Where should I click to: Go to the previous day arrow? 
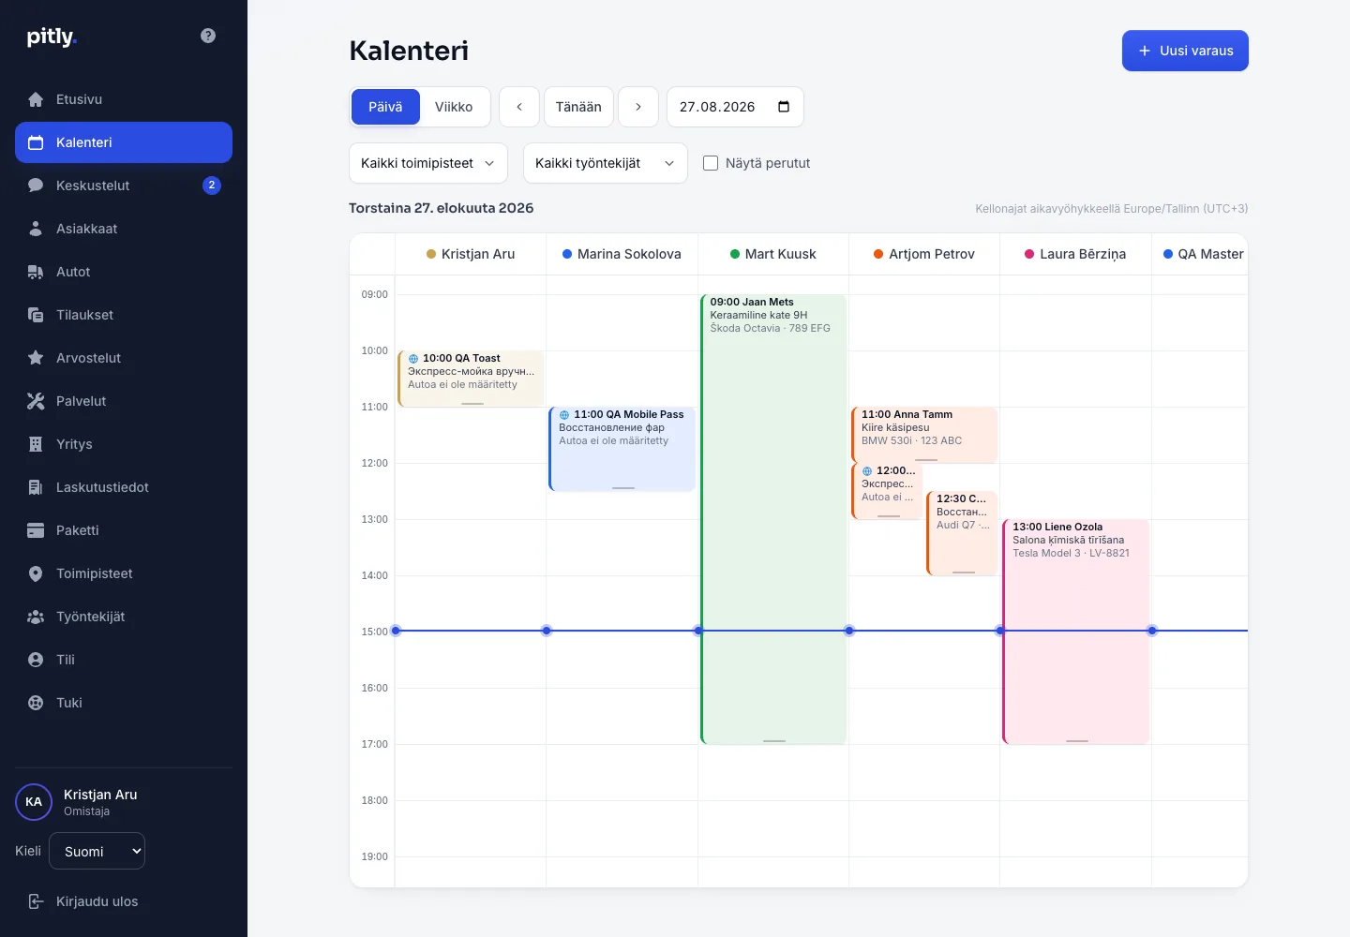[519, 107]
